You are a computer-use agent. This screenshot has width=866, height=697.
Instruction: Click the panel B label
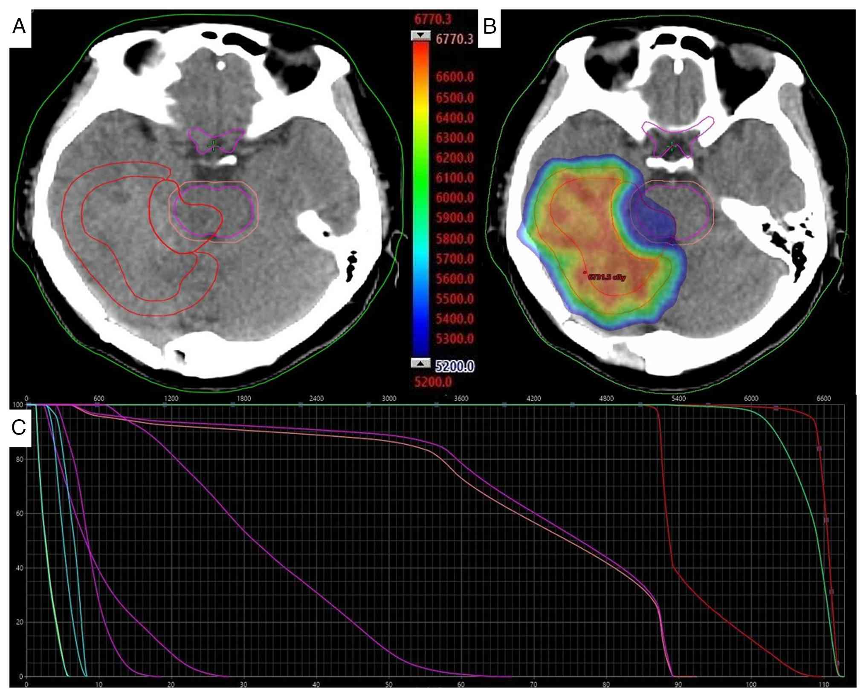pyautogui.click(x=489, y=27)
